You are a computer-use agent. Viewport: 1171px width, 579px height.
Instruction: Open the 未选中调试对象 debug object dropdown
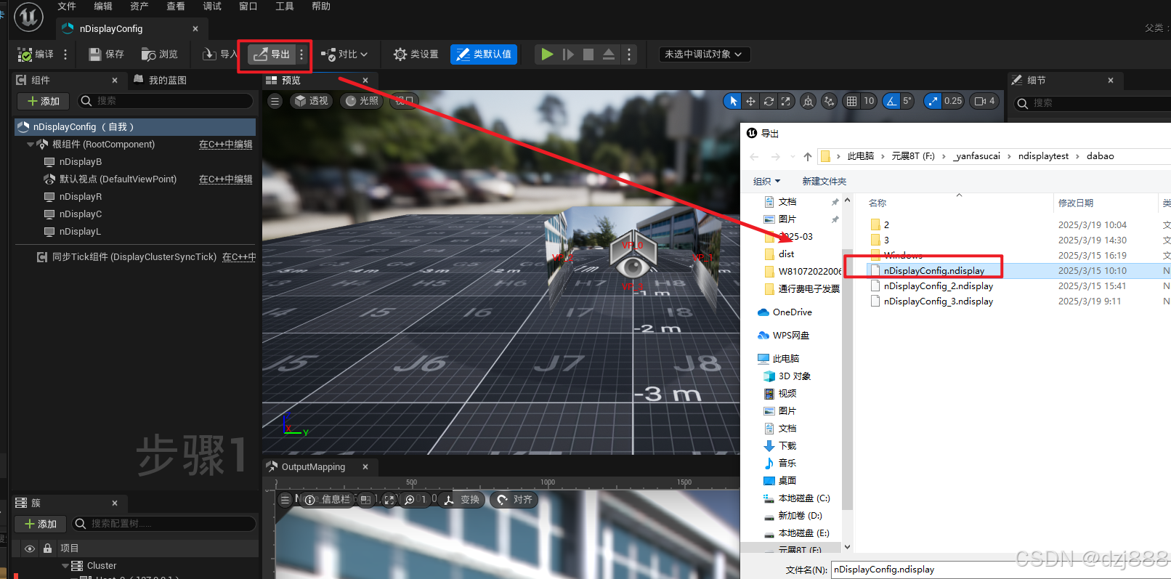[x=704, y=54]
